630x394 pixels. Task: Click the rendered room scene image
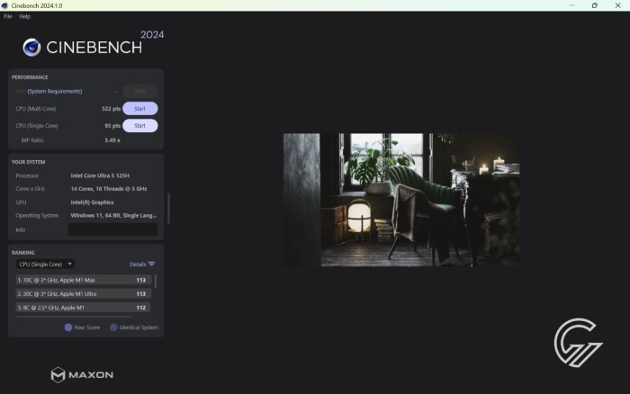pyautogui.click(x=401, y=200)
